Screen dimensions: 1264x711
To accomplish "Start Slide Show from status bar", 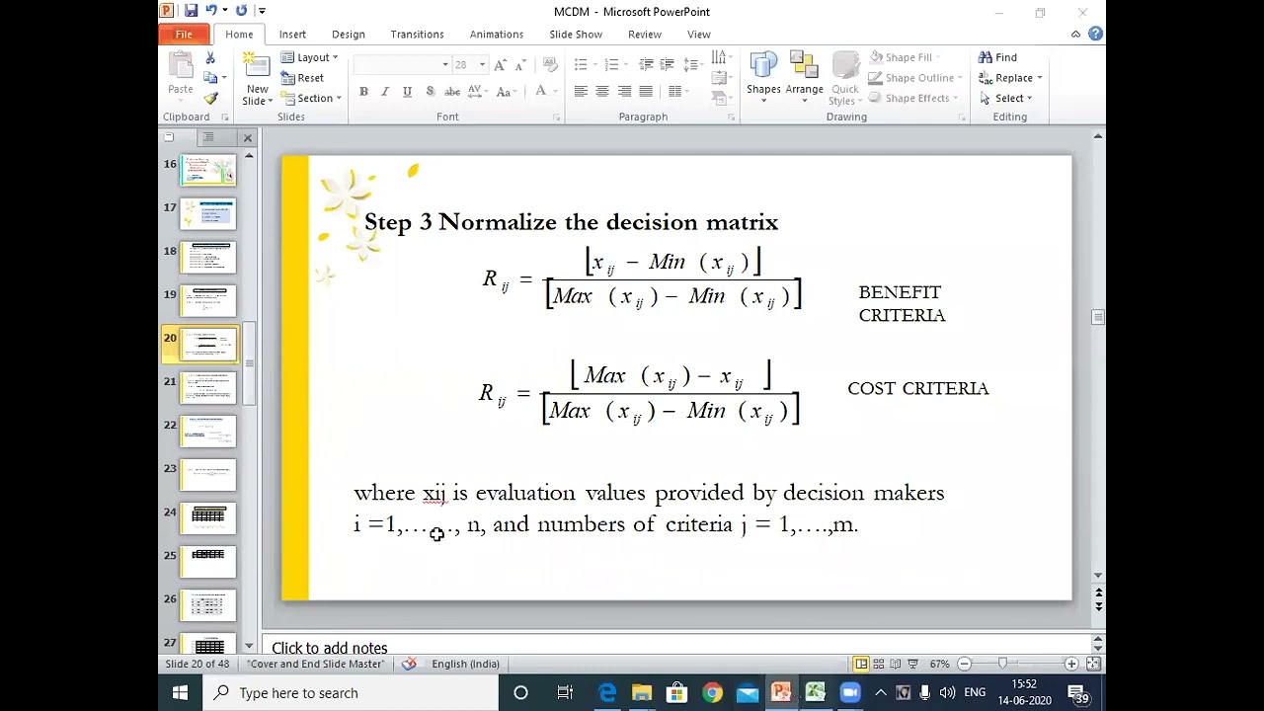I will pos(913,664).
